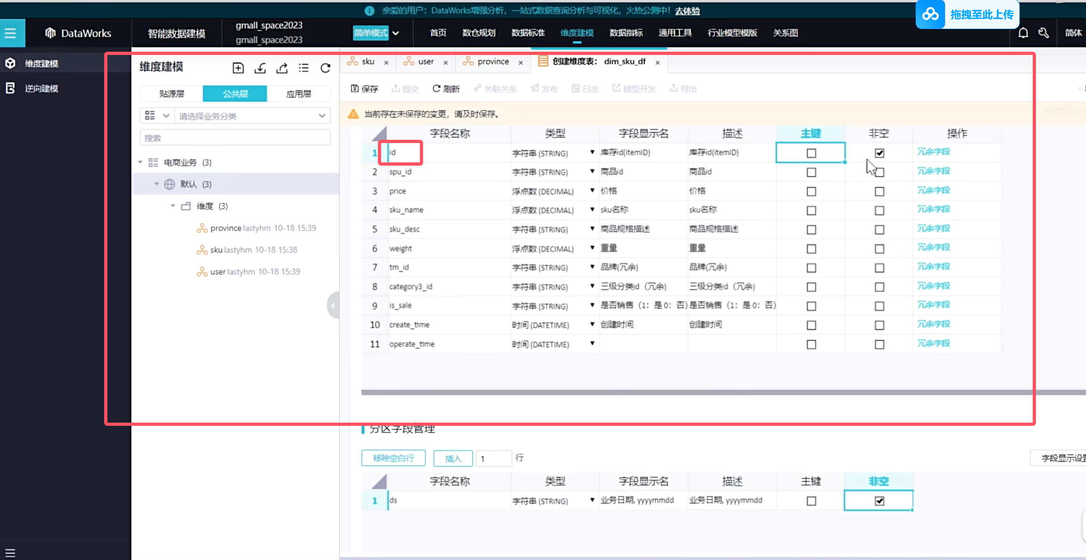Viewport: 1086px width, 560px height.
Task: Check the 主键 checkbox for id row
Action: coord(811,153)
